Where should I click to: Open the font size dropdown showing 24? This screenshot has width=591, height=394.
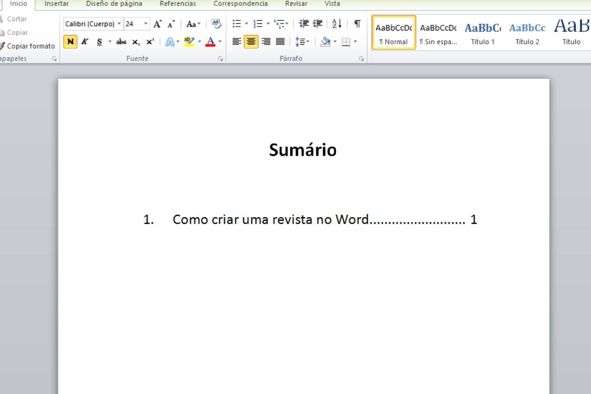146,24
